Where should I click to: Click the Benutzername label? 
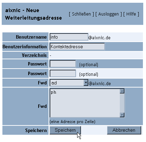[x=31, y=37]
